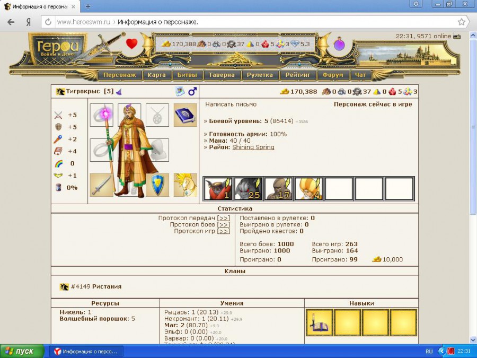Click the "Всего игр: 263" statistic

point(335,244)
